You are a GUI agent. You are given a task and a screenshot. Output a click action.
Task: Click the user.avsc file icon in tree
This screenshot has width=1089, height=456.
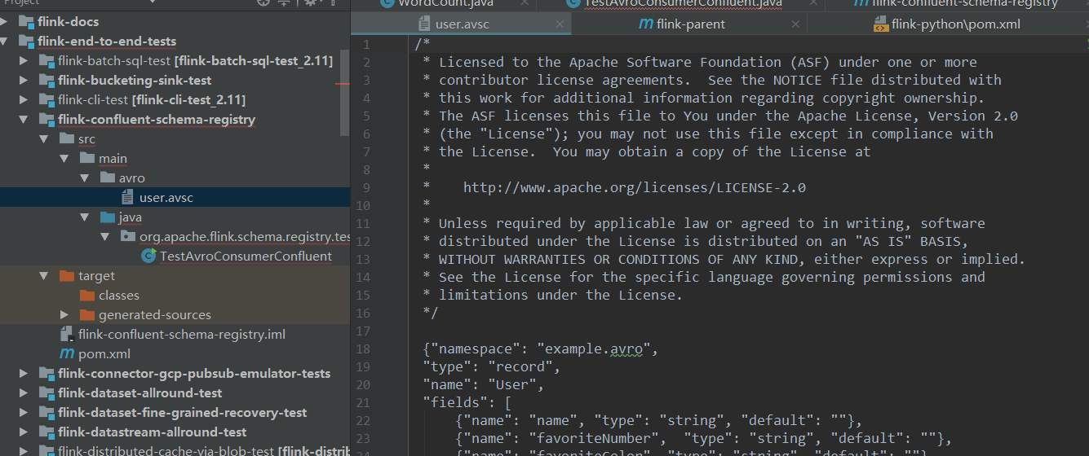127,197
